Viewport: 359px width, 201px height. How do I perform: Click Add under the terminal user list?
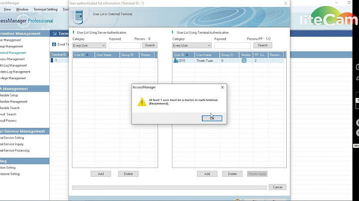[207, 174]
